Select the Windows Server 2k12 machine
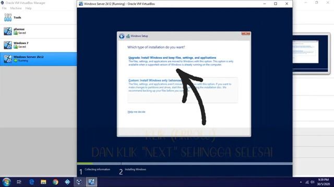The width and height of the screenshot is (334, 187). pos(38,59)
